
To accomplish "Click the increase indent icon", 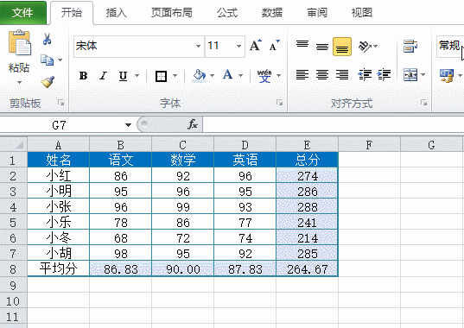I will click(x=385, y=75).
